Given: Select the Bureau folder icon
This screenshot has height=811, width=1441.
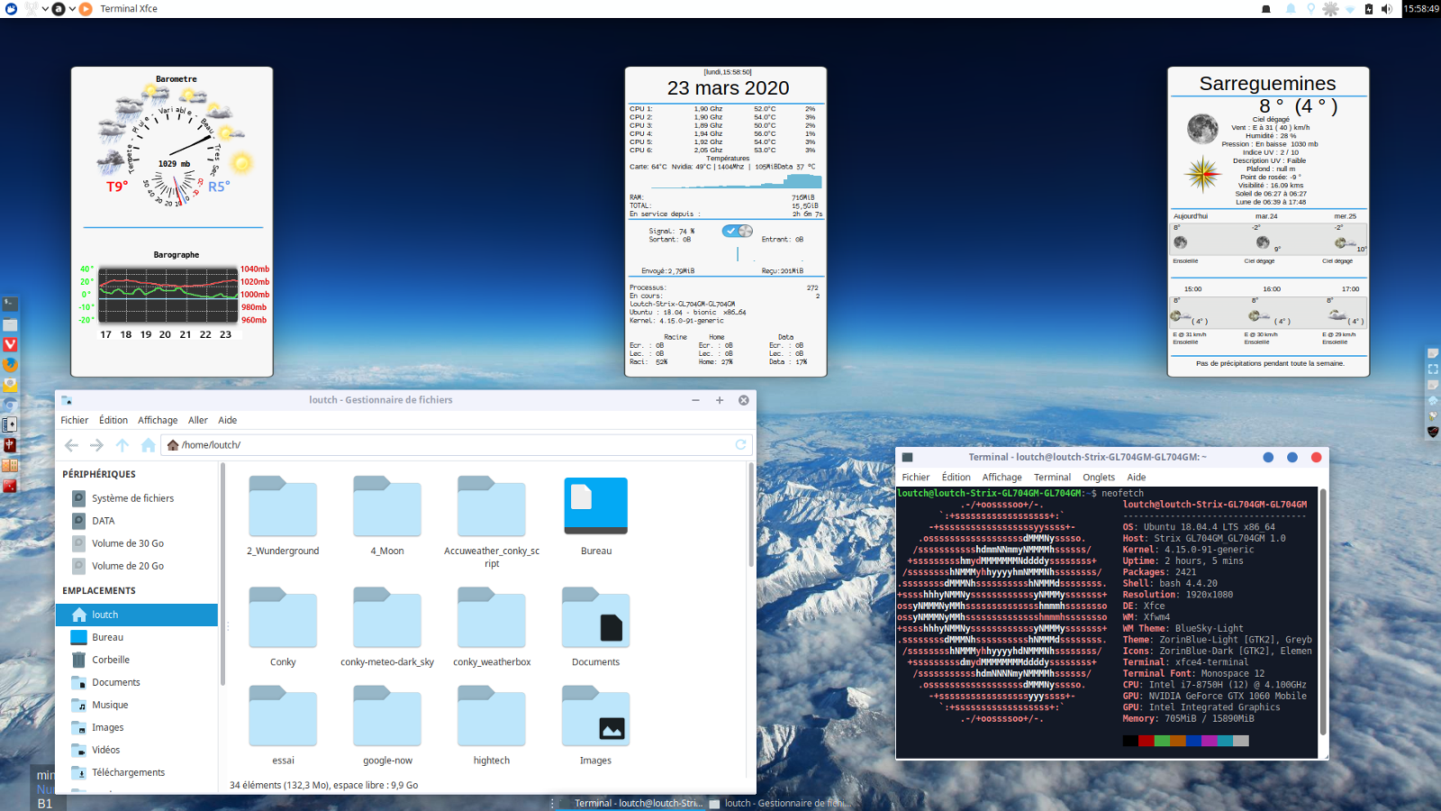Looking at the screenshot, I should click(x=595, y=515).
